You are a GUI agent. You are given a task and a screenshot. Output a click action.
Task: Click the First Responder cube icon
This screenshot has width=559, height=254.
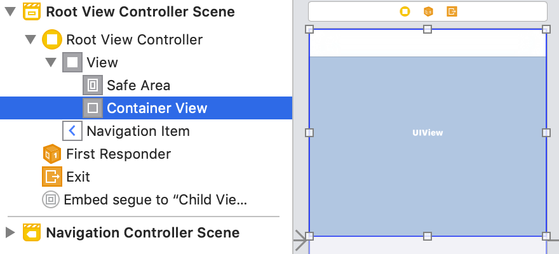click(x=51, y=154)
